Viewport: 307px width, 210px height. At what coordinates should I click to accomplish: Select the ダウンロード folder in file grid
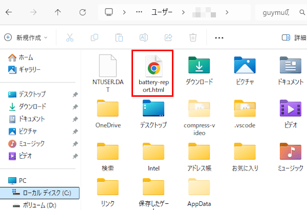click(200, 71)
